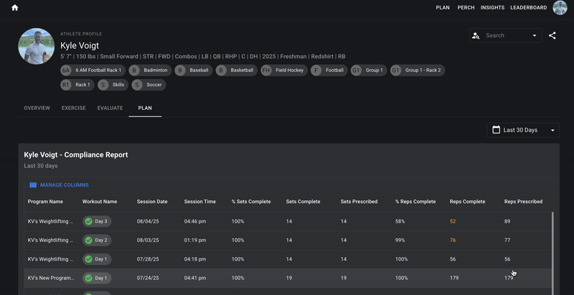Image resolution: width=574 pixels, height=295 pixels.
Task: Open the Leaderboard menu item
Action: tap(529, 8)
